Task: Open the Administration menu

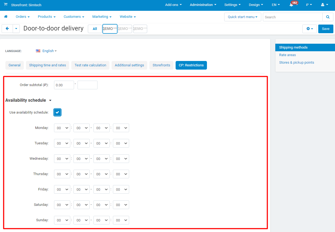Action: [203, 5]
